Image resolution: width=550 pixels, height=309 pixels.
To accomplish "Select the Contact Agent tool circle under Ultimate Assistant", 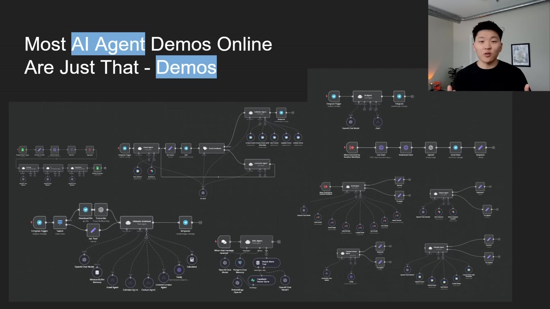I will [x=148, y=282].
